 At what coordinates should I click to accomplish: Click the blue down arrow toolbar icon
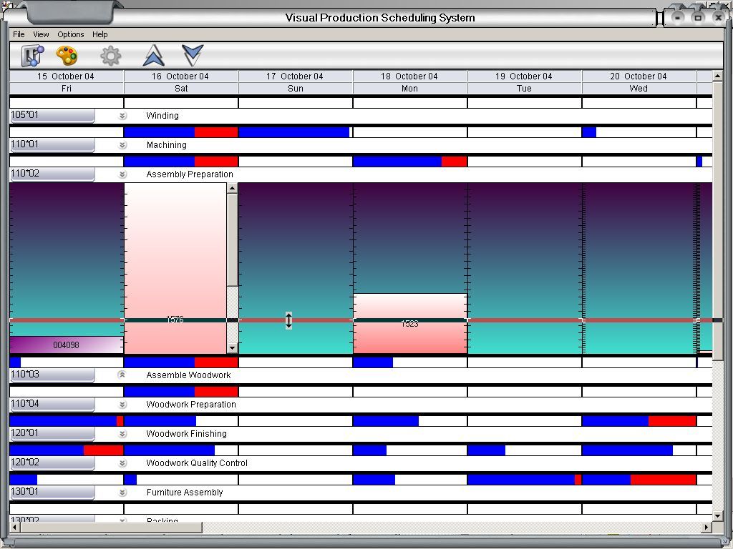pyautogui.click(x=193, y=56)
